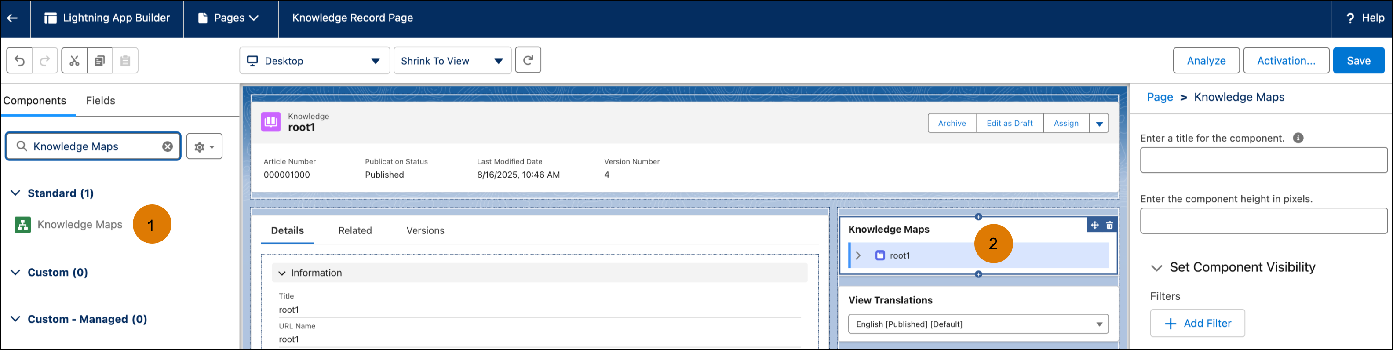Click the insert point below Knowledge Maps
The image size is (1393, 350).
pos(978,274)
